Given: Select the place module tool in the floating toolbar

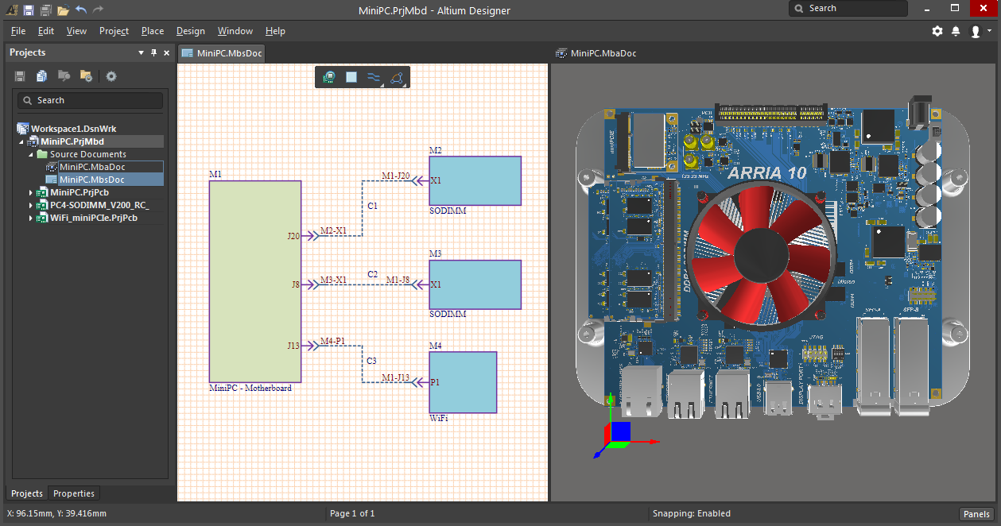Looking at the screenshot, I should tap(328, 77).
